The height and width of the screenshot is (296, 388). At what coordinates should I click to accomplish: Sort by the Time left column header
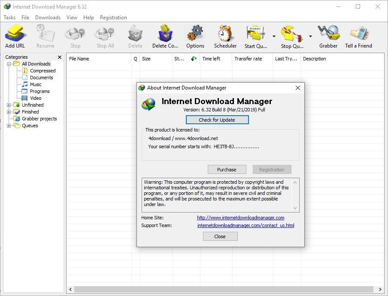(216, 59)
